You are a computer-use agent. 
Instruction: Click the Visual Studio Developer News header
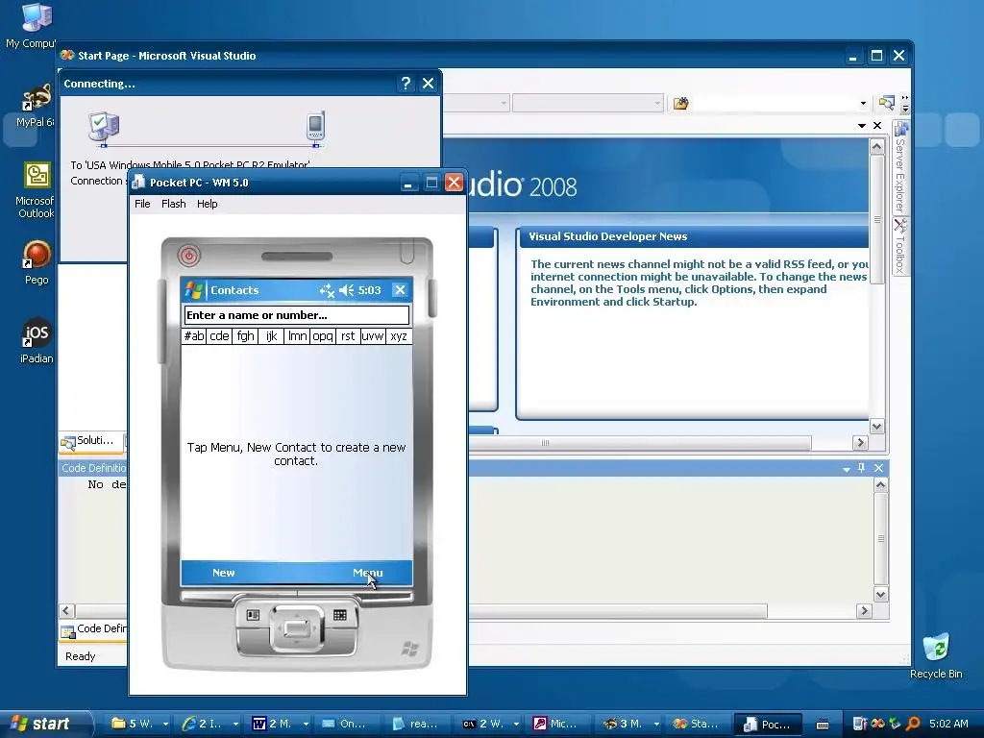tap(607, 236)
